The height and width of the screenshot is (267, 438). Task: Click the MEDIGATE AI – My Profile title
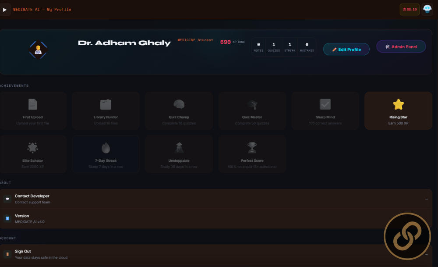point(42,10)
